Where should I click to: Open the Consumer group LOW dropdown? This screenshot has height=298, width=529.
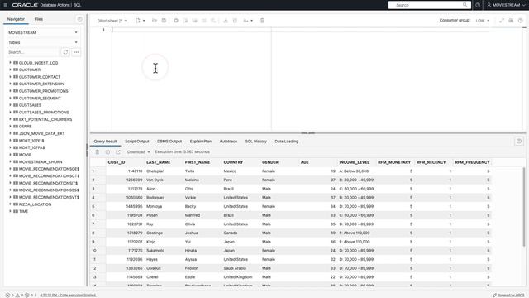[483, 21]
